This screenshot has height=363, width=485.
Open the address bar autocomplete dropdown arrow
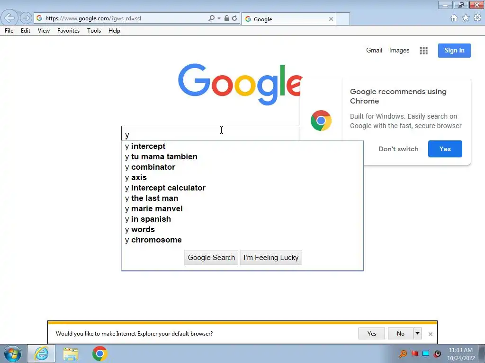point(219,18)
